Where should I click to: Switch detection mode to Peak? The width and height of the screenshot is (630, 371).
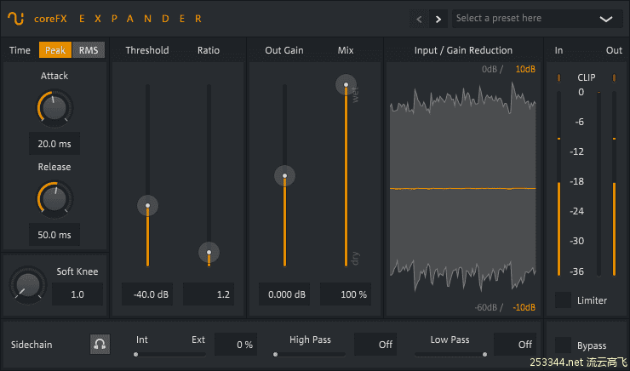[55, 50]
